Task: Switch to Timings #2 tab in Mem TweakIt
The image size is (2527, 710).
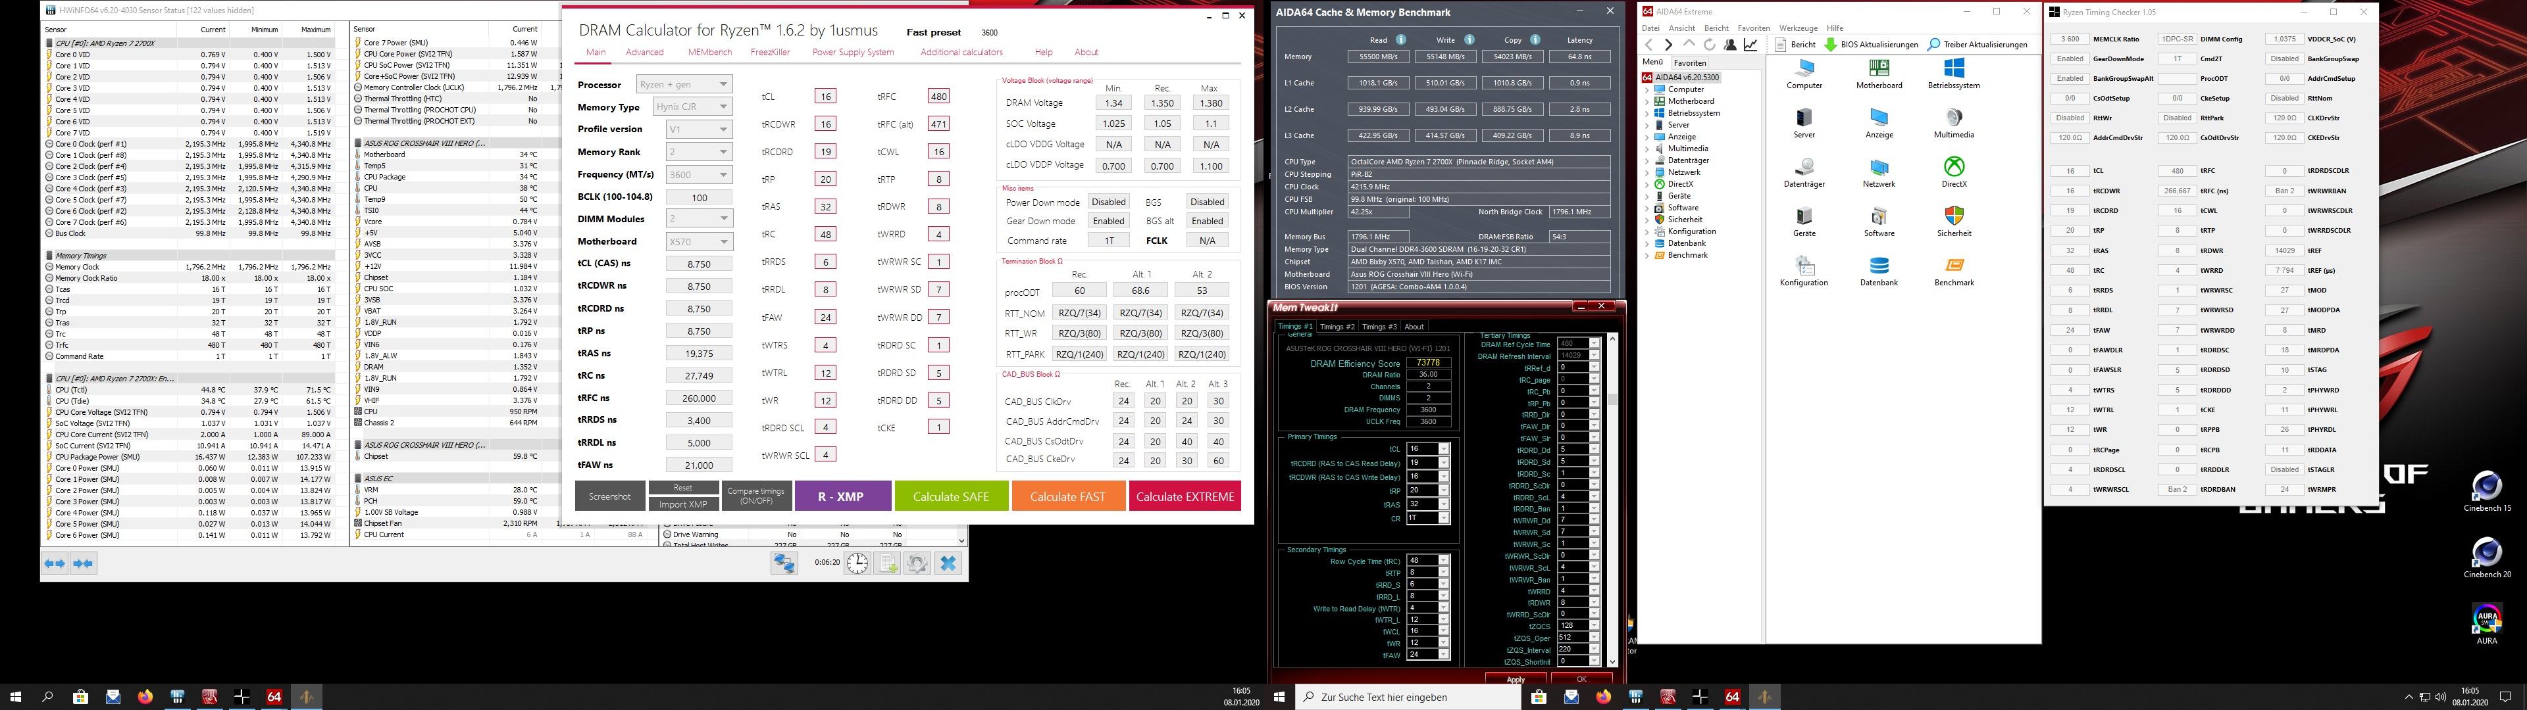Action: 1337,327
